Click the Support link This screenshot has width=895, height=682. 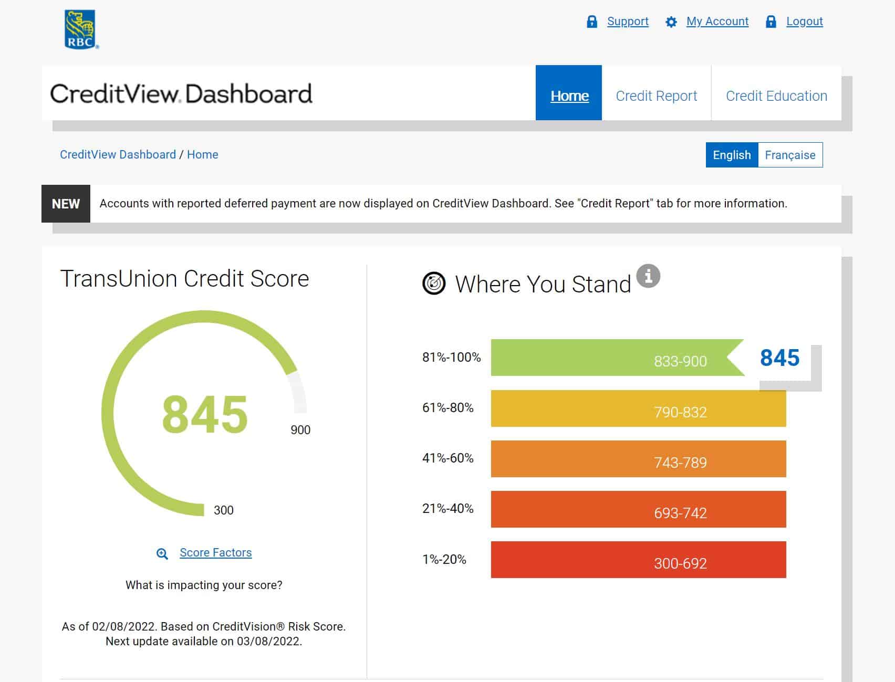point(628,21)
